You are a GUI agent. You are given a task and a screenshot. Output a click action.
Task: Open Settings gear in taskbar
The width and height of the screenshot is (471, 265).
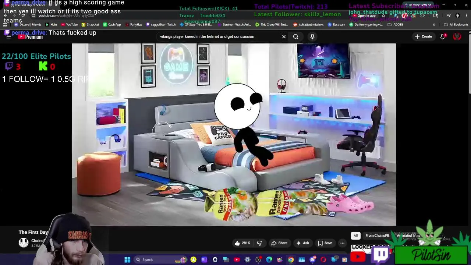tap(247, 260)
